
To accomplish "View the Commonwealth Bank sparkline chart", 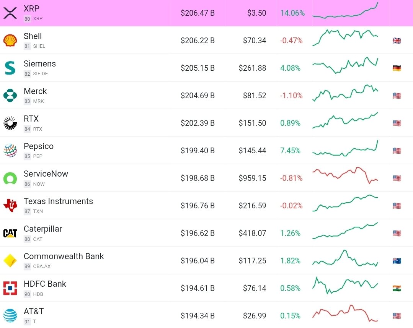I will click(345, 258).
